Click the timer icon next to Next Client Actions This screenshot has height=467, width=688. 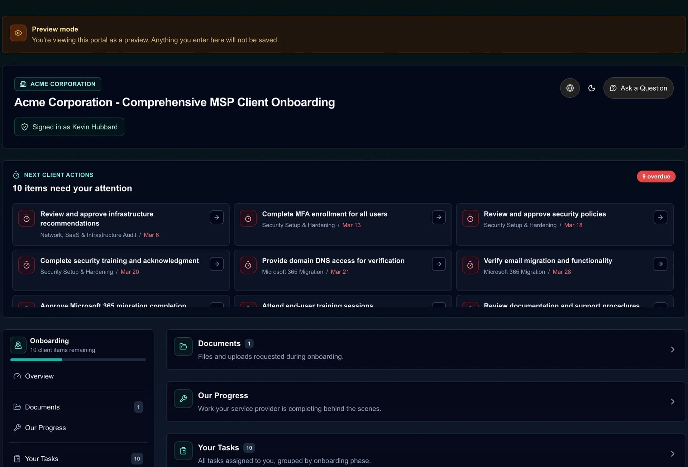[x=16, y=175]
